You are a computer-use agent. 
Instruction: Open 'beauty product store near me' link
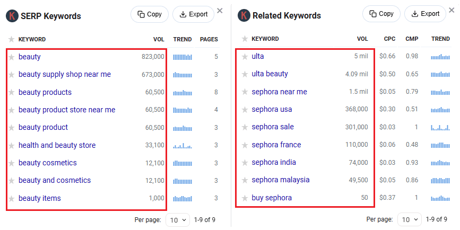point(67,110)
